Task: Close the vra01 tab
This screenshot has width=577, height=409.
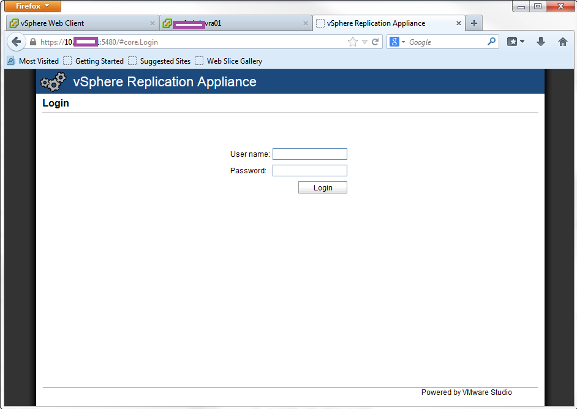Action: (x=306, y=23)
